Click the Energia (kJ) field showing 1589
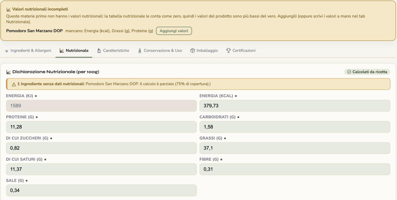Screen dimensions: 397x200 (101, 106)
